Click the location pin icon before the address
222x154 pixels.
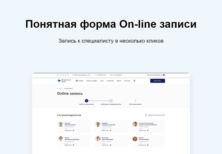(x=73, y=75)
